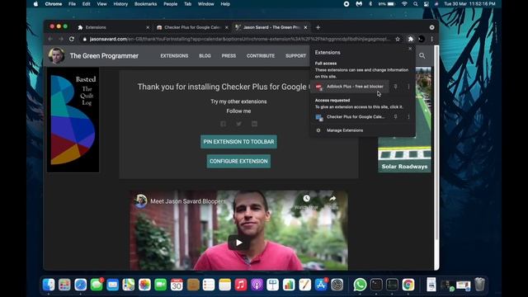528x297 pixels.
Task: Reload the current page
Action: click(x=72, y=39)
